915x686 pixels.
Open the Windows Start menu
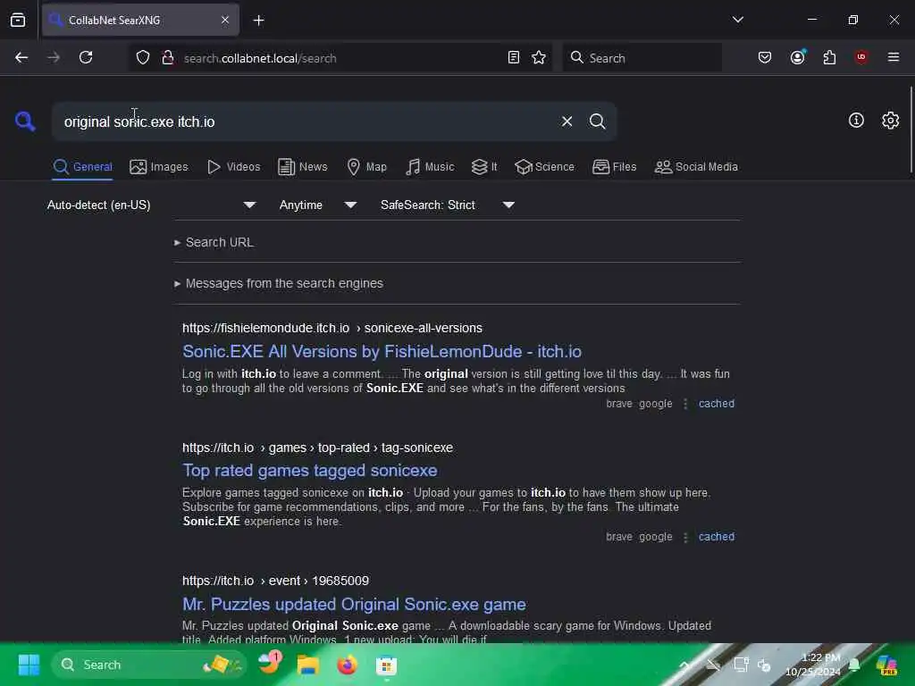pyautogui.click(x=29, y=665)
